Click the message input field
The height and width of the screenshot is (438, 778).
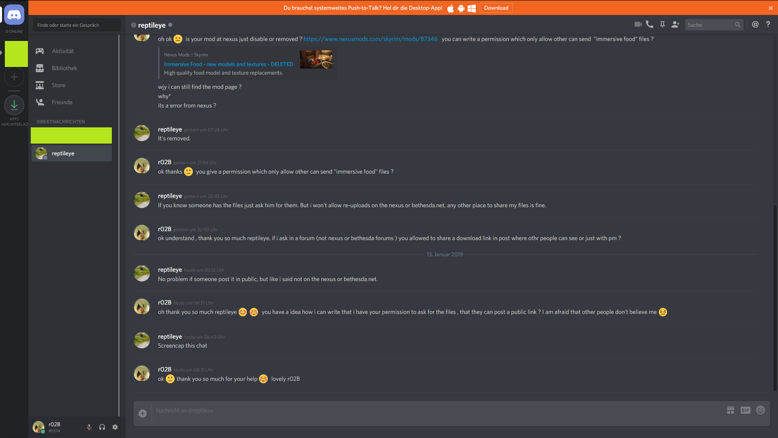click(438, 410)
